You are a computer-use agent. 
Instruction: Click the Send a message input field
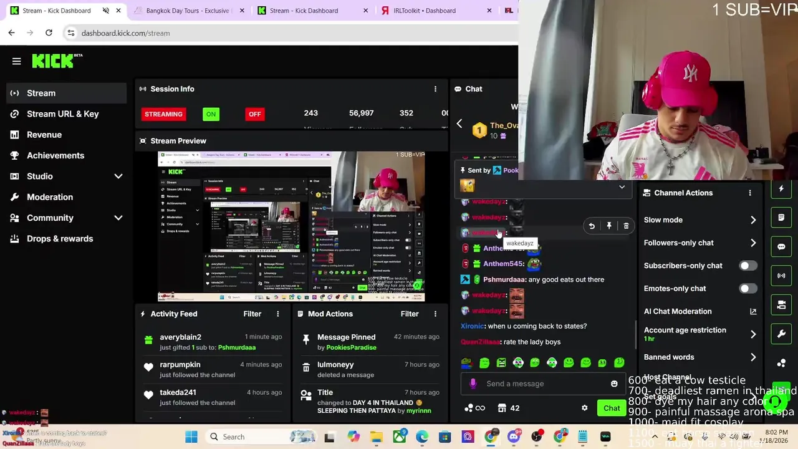542,384
